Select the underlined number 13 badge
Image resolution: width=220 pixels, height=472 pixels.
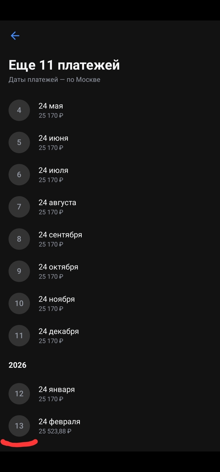click(19, 426)
